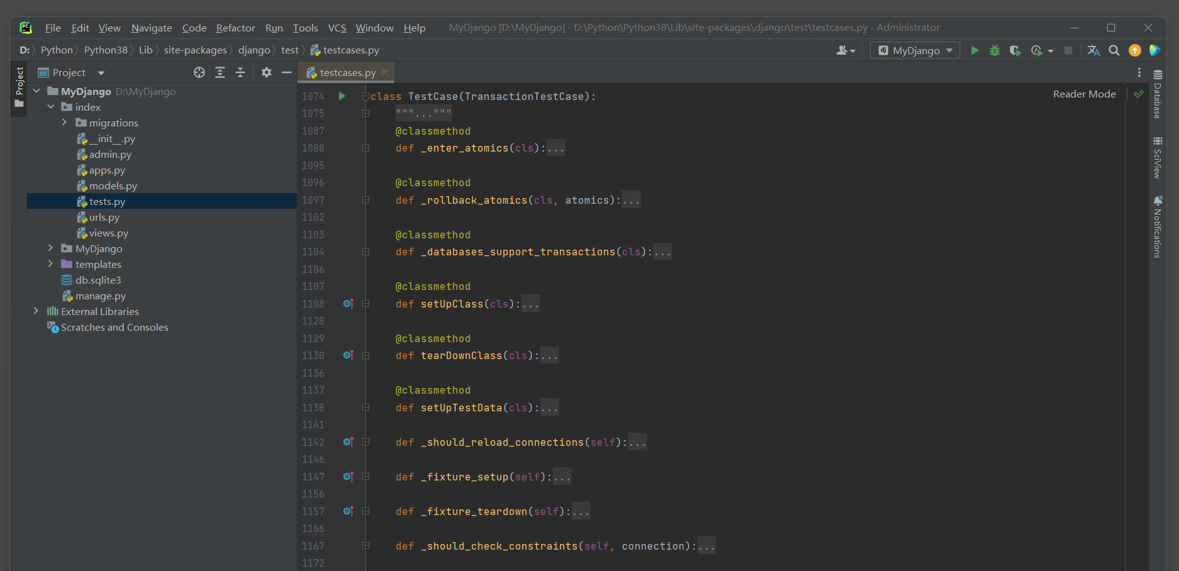The height and width of the screenshot is (571, 1179).
Task: Close the testcases.py tab
Action: (x=385, y=72)
